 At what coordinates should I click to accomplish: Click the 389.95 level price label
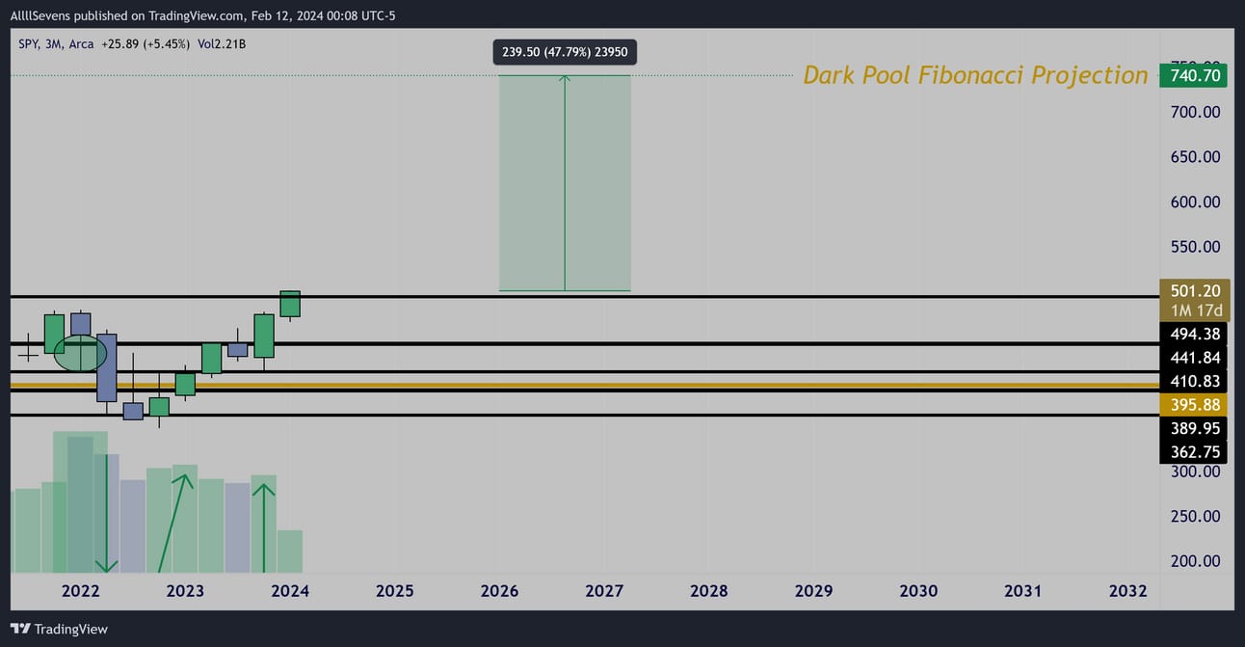click(1195, 428)
